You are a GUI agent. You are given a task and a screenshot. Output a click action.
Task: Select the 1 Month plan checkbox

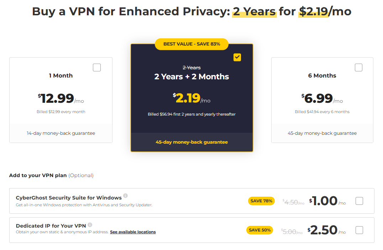coord(97,68)
